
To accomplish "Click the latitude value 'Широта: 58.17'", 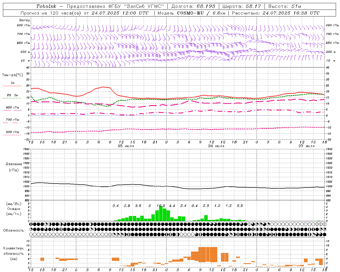I will pyautogui.click(x=242, y=6).
